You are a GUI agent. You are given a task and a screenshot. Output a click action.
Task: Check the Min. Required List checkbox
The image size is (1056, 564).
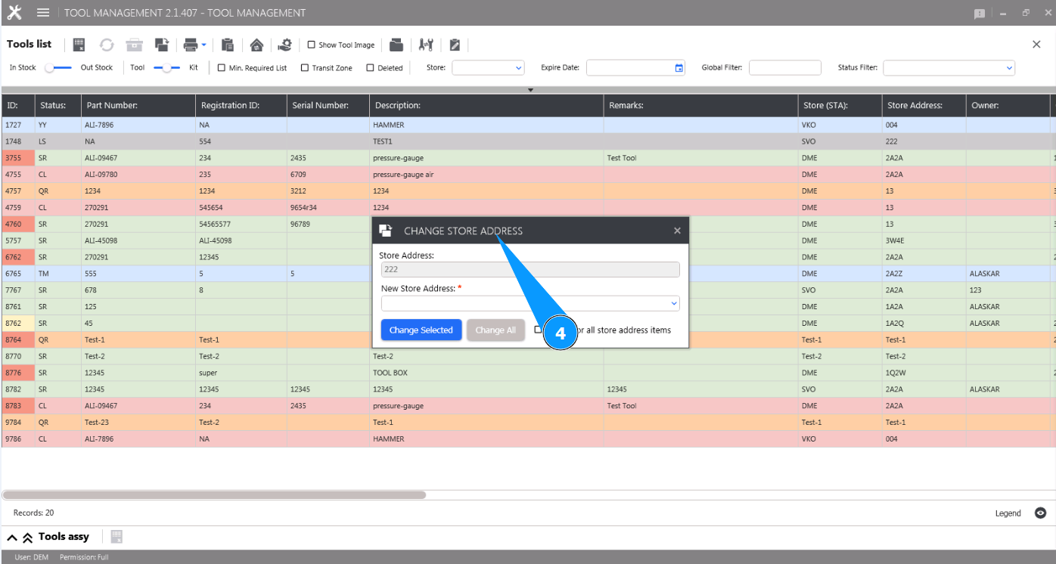222,68
